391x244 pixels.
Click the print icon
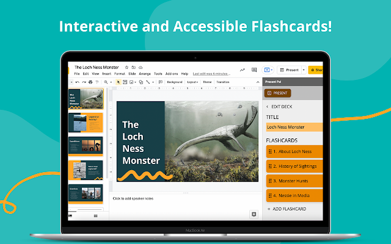(90, 82)
